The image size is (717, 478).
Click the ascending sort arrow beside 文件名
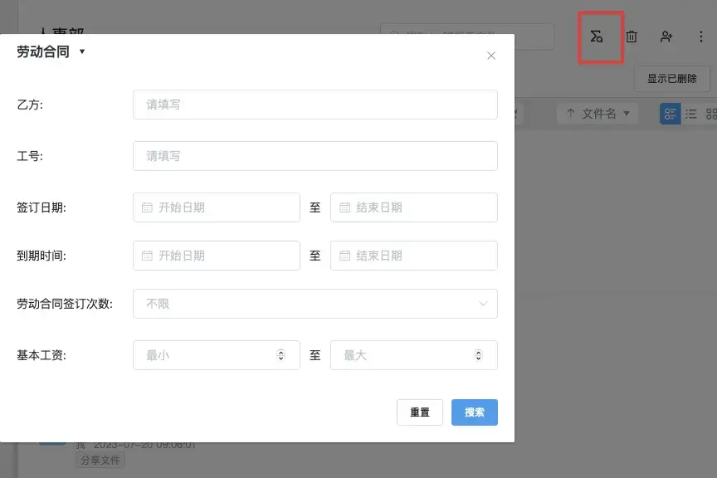571,113
